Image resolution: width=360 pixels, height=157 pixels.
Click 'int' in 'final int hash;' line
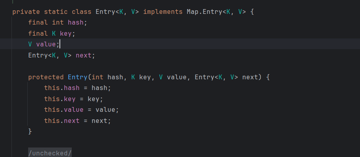58,23
